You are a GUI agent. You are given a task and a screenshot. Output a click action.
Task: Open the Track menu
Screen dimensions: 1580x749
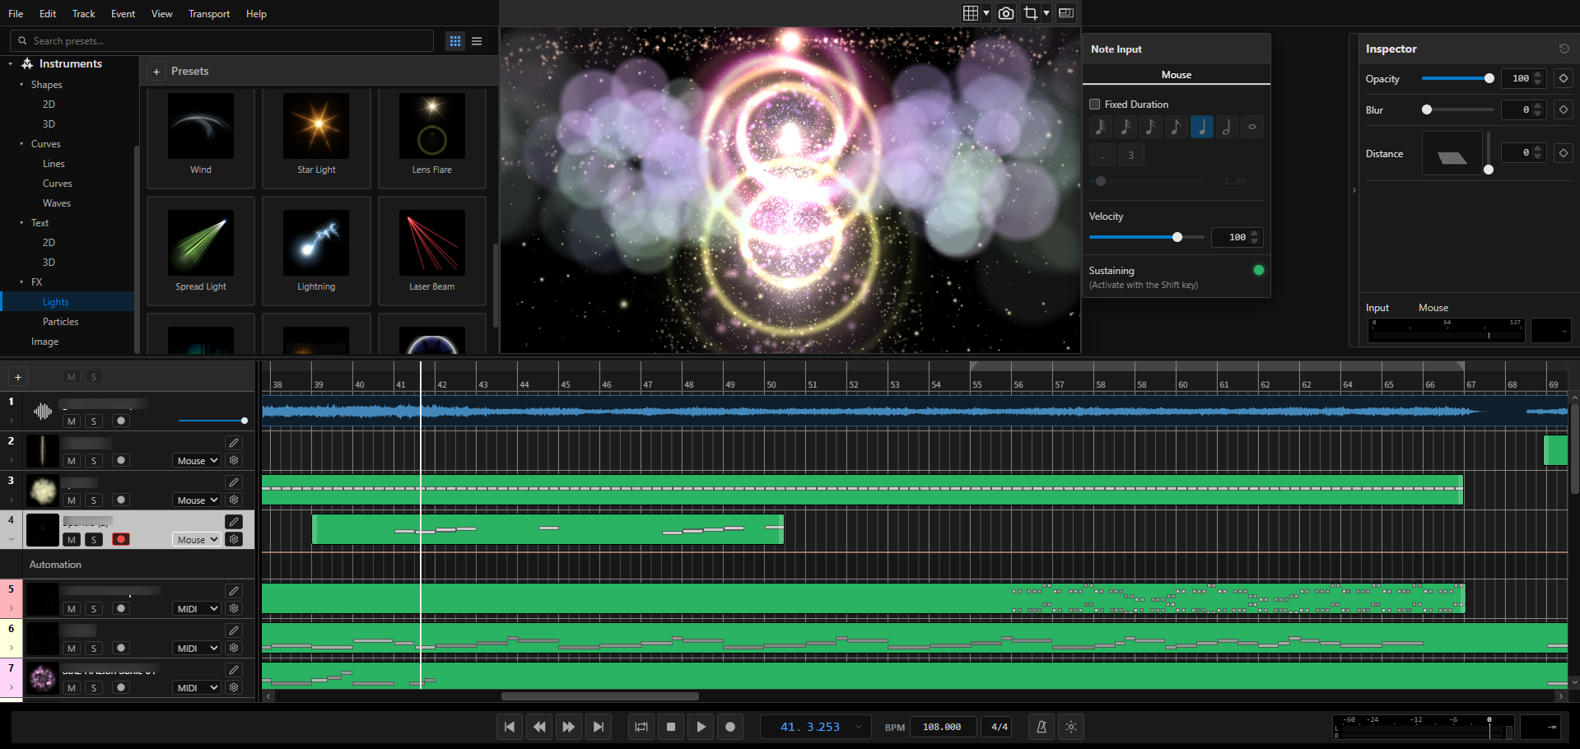point(83,14)
